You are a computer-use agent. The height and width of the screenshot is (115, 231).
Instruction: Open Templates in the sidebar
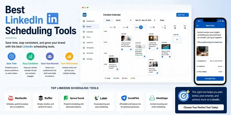(88, 48)
